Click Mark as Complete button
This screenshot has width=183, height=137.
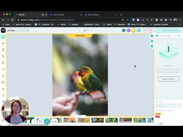click(x=168, y=31)
